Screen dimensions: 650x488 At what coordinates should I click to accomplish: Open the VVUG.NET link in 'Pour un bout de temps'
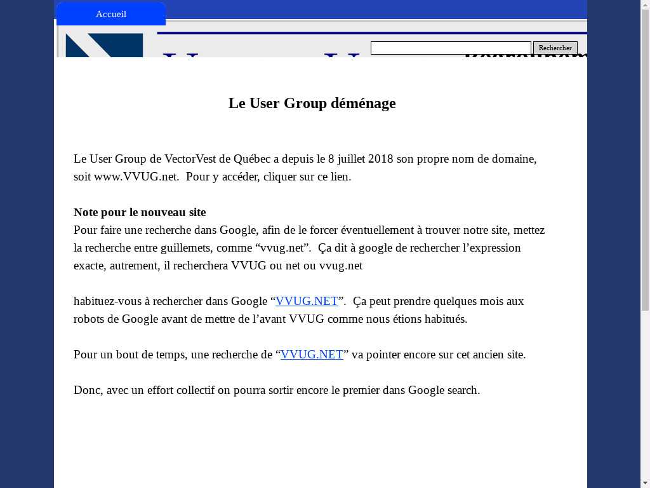pyautogui.click(x=312, y=355)
